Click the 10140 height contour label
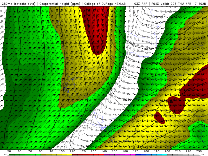The image size is (208, 156). (x=150, y=25)
